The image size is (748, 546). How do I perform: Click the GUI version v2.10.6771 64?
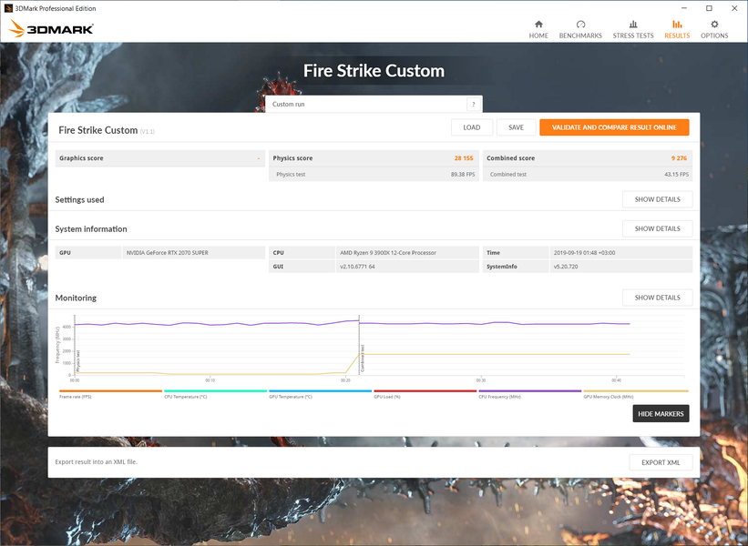[357, 267]
